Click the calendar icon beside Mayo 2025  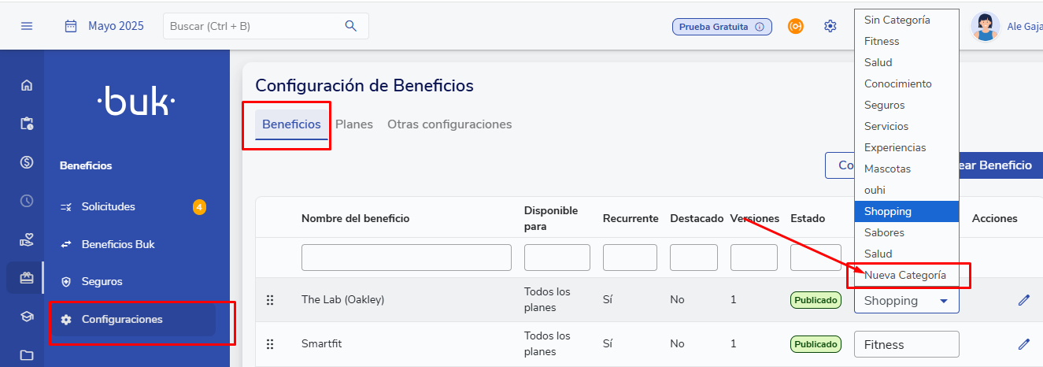point(71,26)
